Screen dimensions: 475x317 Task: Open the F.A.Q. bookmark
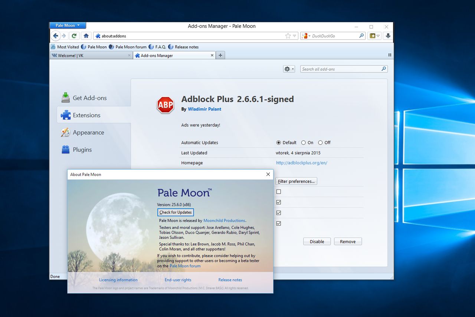[157, 47]
